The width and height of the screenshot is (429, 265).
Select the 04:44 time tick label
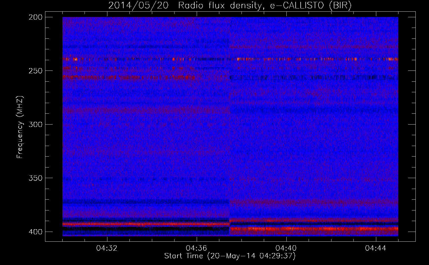[376, 248]
